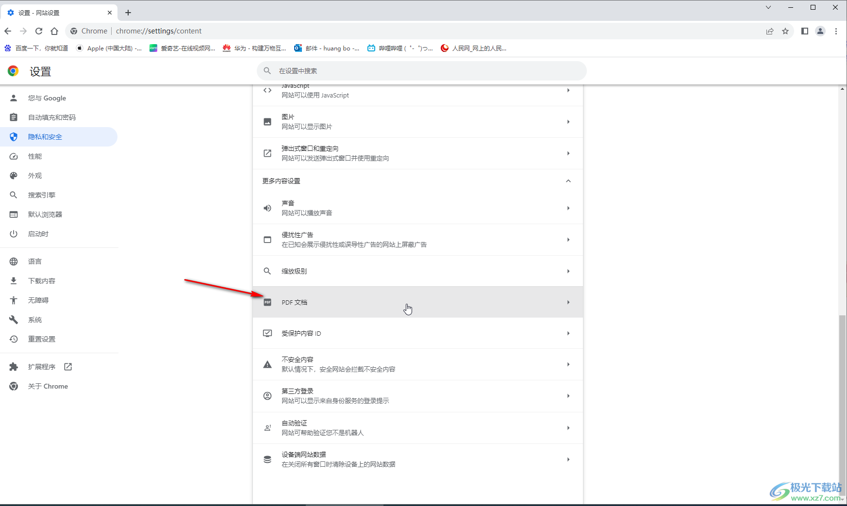Image resolution: width=847 pixels, height=506 pixels.
Task: Select 系统 in sidebar
Action: pyautogui.click(x=59, y=320)
